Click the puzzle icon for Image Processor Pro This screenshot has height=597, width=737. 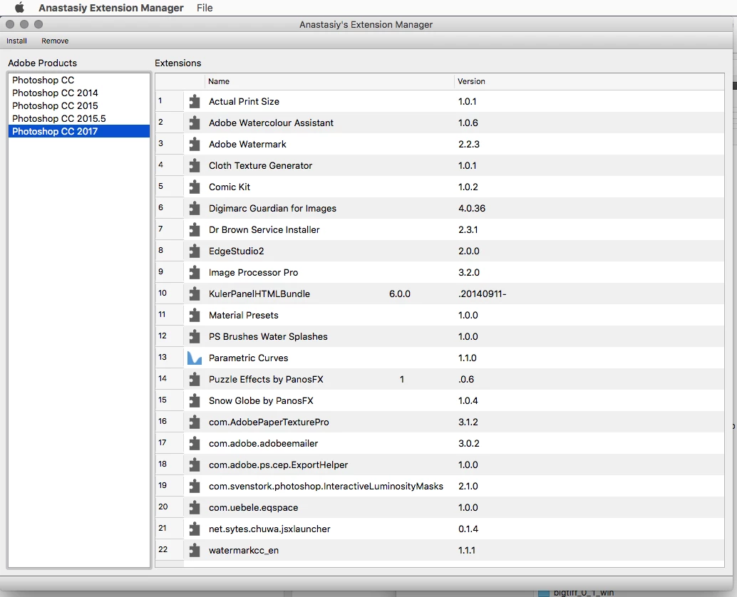tap(195, 272)
